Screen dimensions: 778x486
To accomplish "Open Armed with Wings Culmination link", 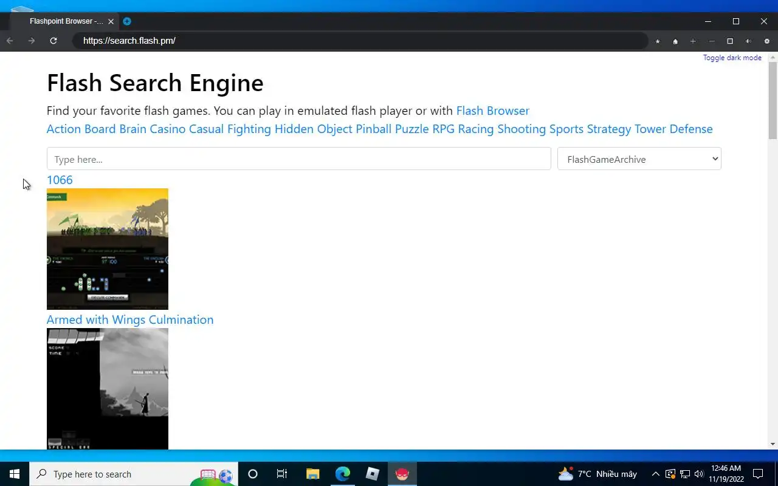I will pyautogui.click(x=130, y=320).
